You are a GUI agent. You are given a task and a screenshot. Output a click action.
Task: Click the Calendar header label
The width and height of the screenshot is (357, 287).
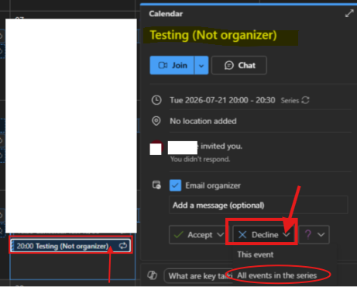pyautogui.click(x=166, y=13)
